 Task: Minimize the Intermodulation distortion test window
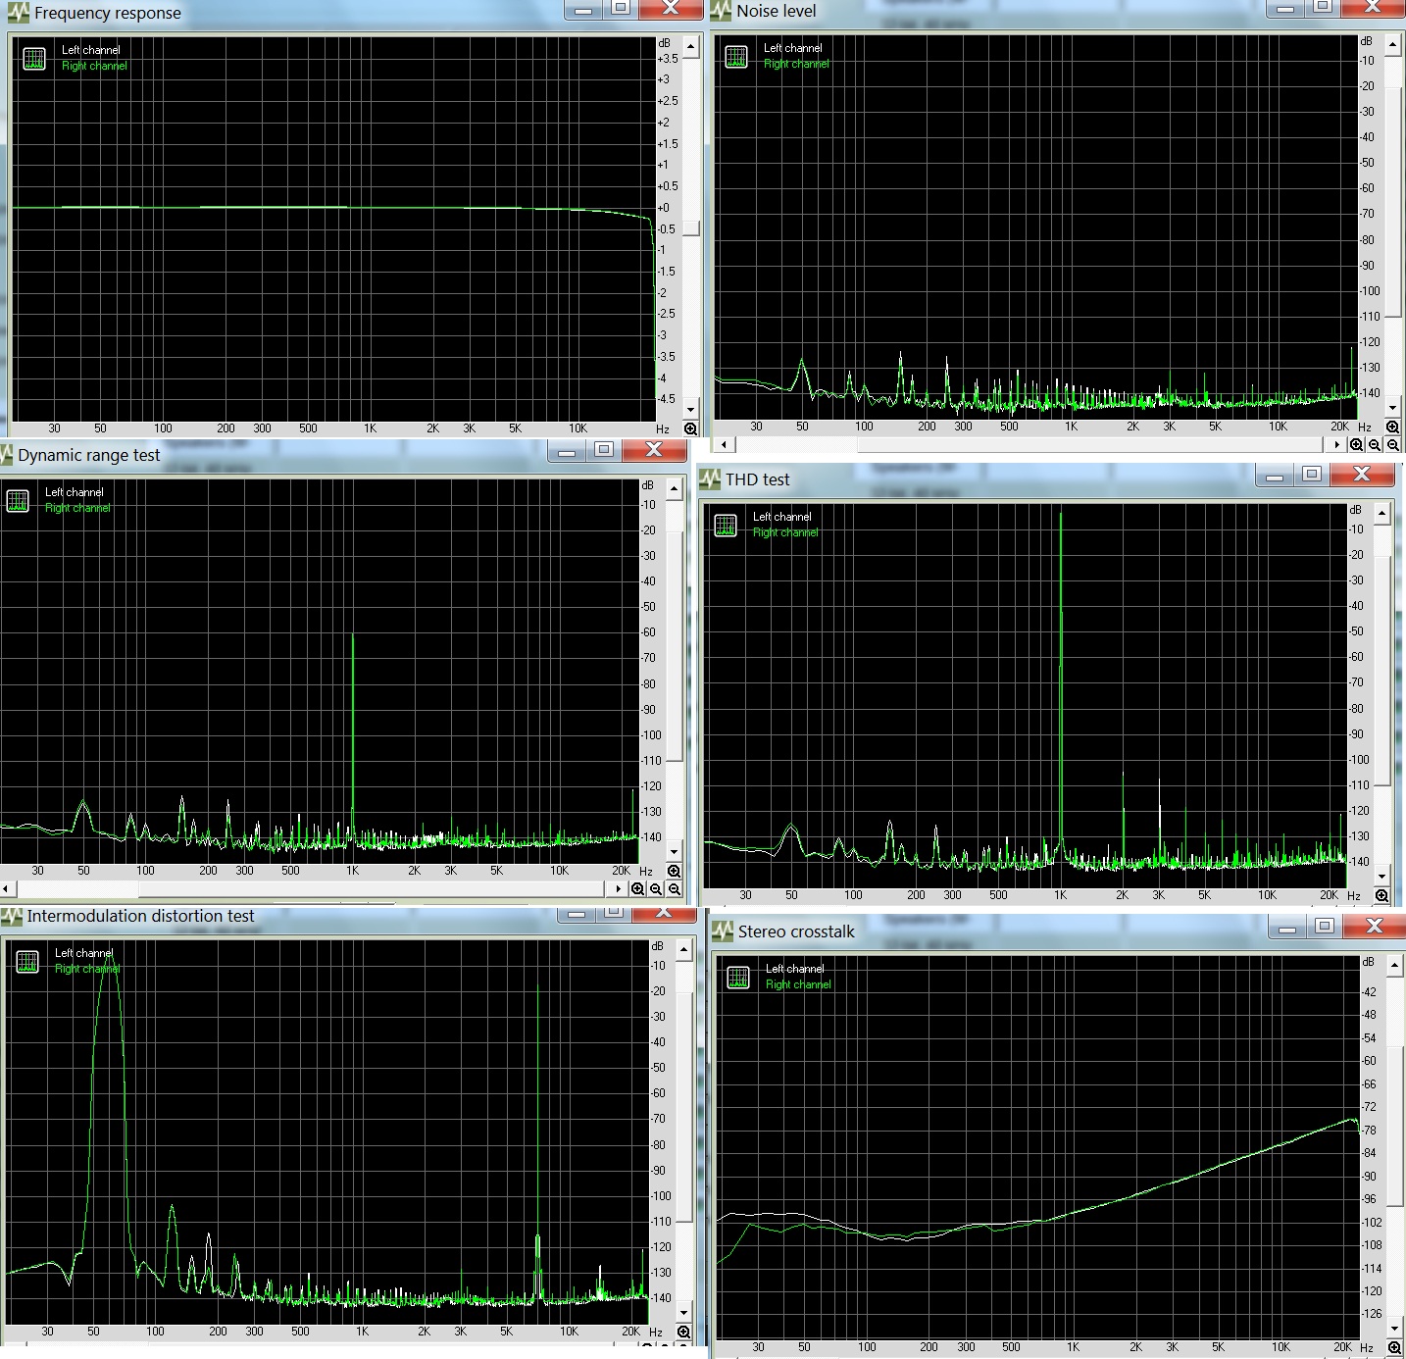(x=577, y=914)
